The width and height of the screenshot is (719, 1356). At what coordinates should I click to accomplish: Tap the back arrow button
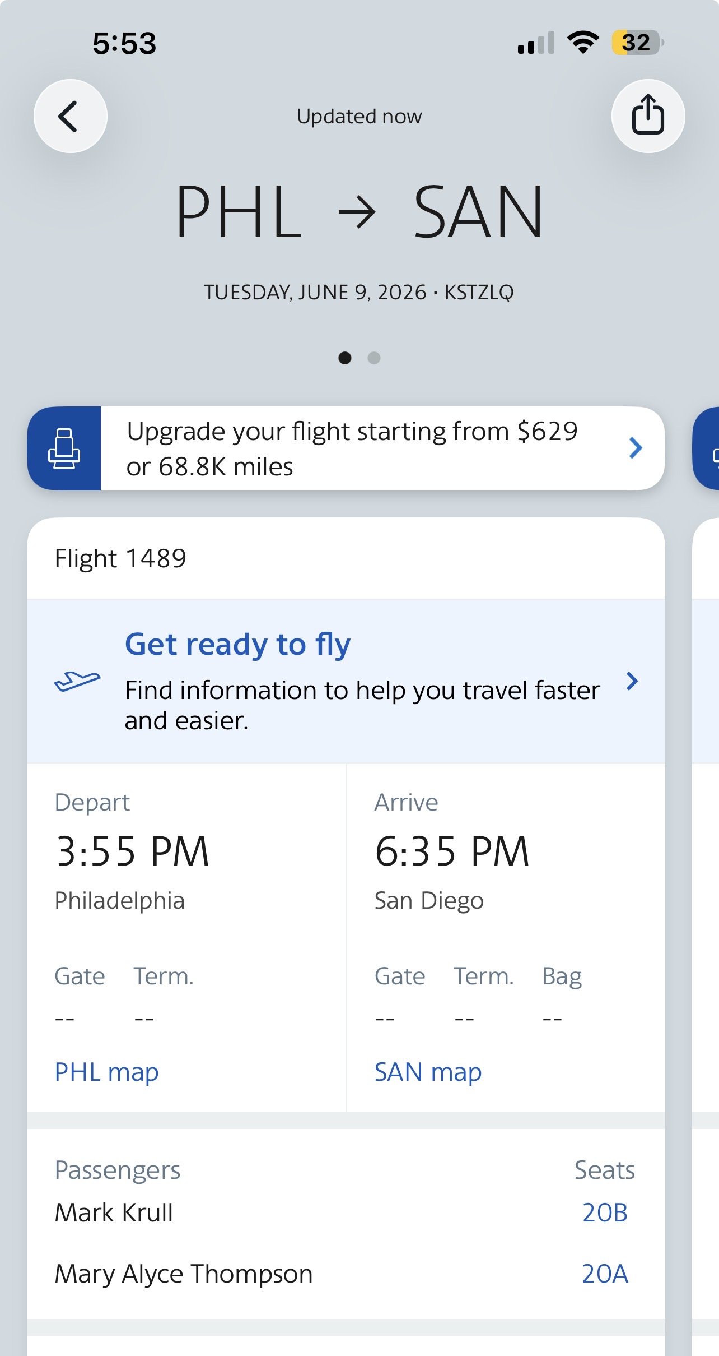(x=71, y=116)
